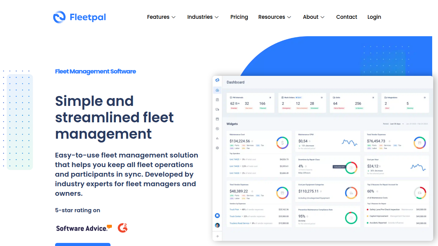
Task: Open Truck Center vendor link
Action: click(235, 216)
